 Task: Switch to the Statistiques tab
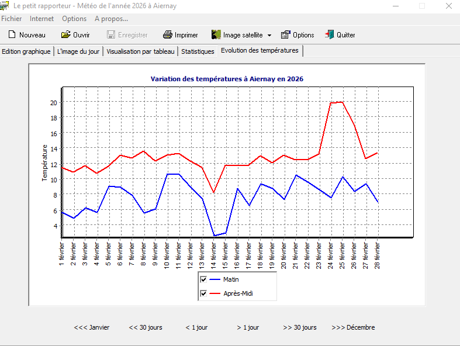pos(198,51)
